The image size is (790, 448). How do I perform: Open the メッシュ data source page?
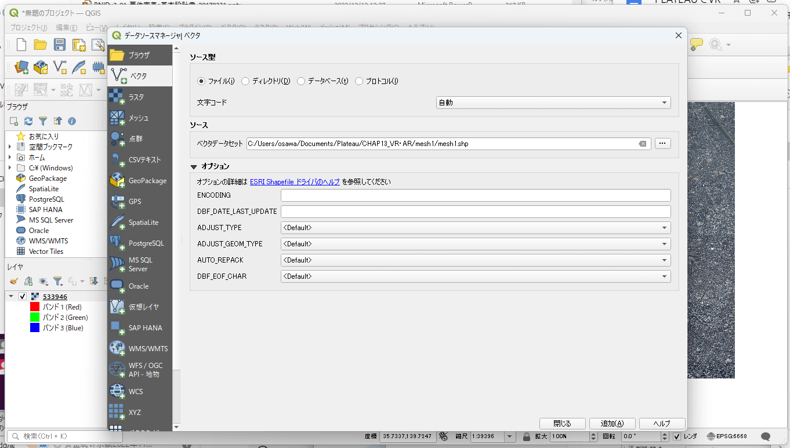[139, 118]
